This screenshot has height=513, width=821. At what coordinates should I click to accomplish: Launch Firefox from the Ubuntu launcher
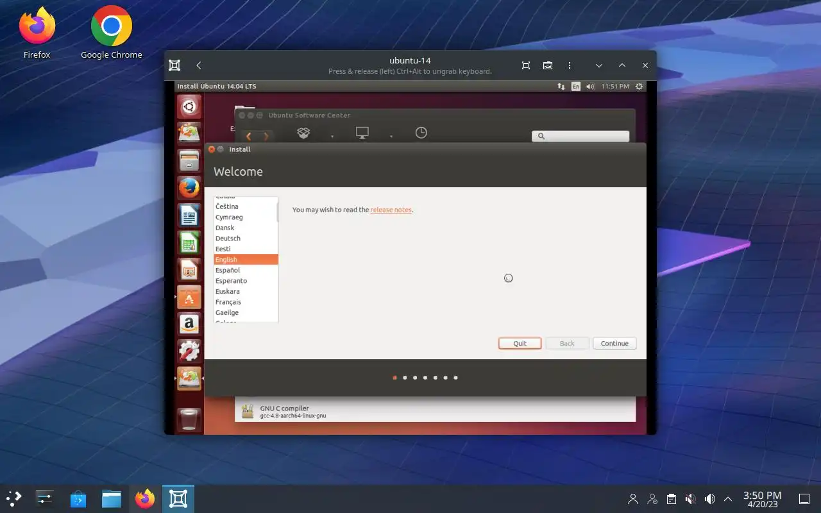189,188
